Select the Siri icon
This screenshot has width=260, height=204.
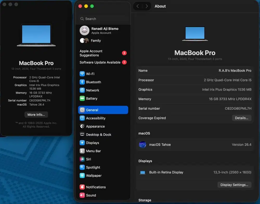(x=82, y=159)
